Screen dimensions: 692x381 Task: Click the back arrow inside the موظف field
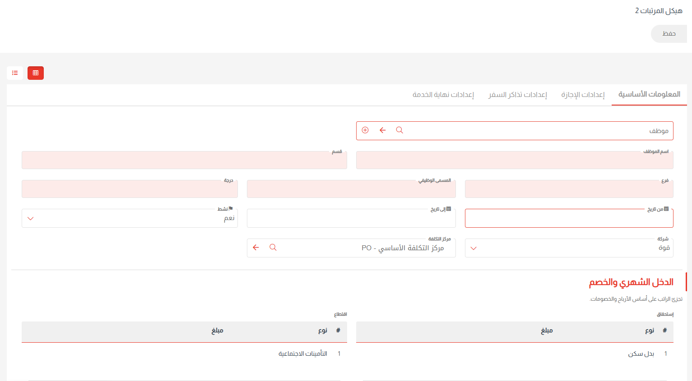pos(382,130)
